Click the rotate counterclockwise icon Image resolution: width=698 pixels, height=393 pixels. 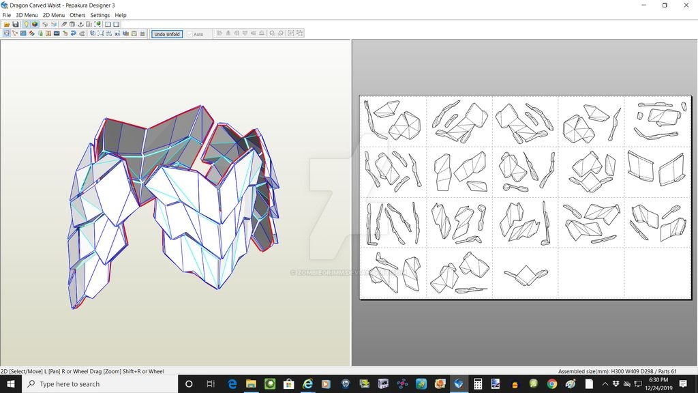272,33
